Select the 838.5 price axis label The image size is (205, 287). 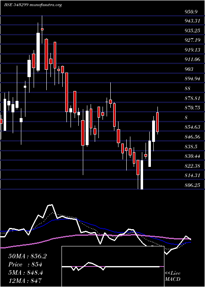coord(191,147)
